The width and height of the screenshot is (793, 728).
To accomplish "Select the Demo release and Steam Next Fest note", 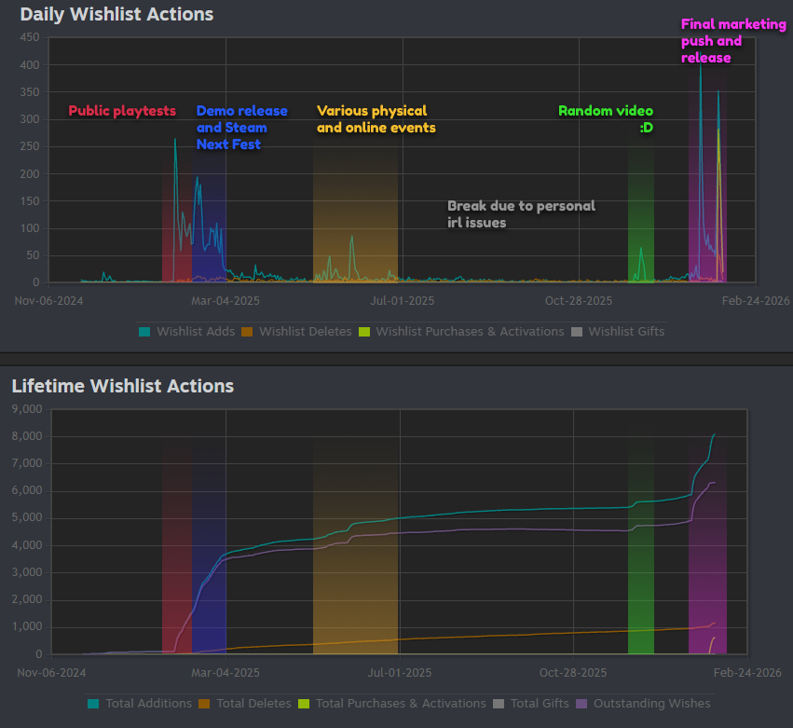I will point(241,127).
